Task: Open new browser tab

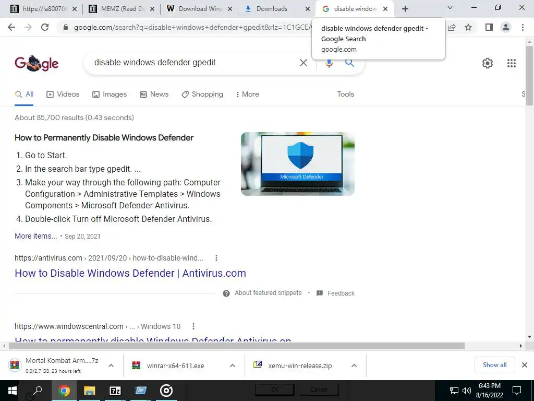Action: 405,9
